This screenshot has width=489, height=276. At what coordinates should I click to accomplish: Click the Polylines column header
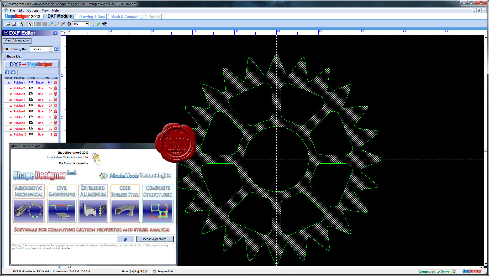point(20,78)
